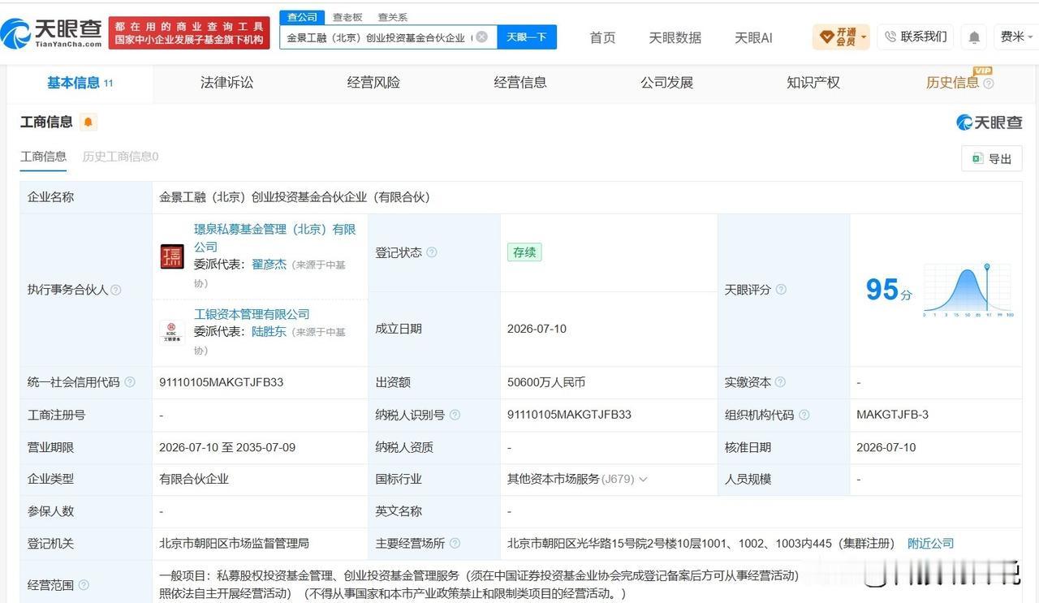
Task: Open representative 翟彦杰 profile link
Action: pyautogui.click(x=269, y=265)
